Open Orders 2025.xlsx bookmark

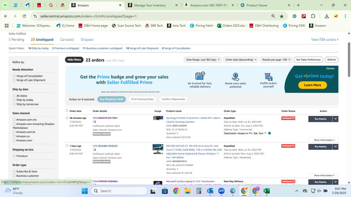pyautogui.click(x=231, y=26)
